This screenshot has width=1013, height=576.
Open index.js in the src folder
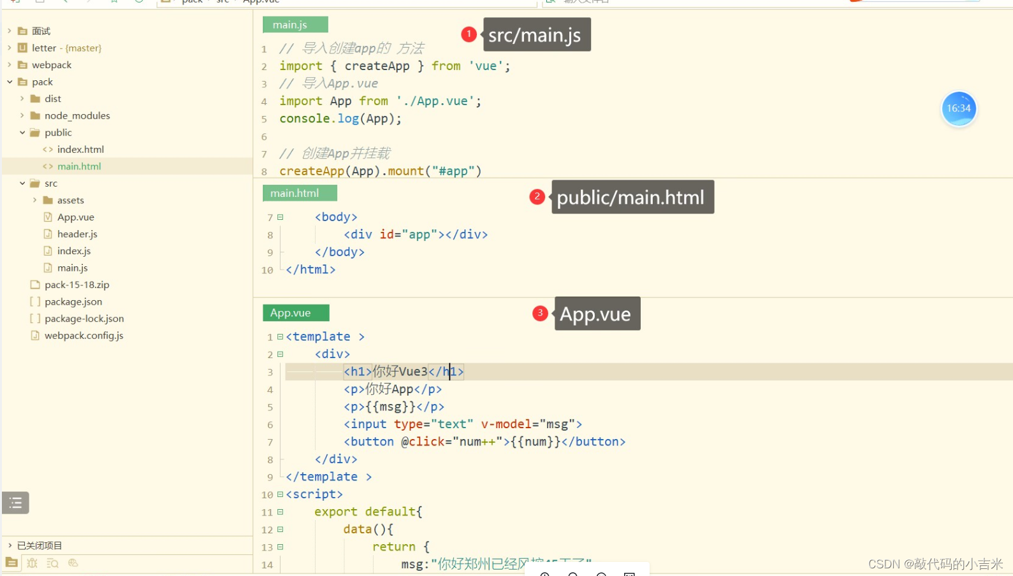[x=74, y=251]
